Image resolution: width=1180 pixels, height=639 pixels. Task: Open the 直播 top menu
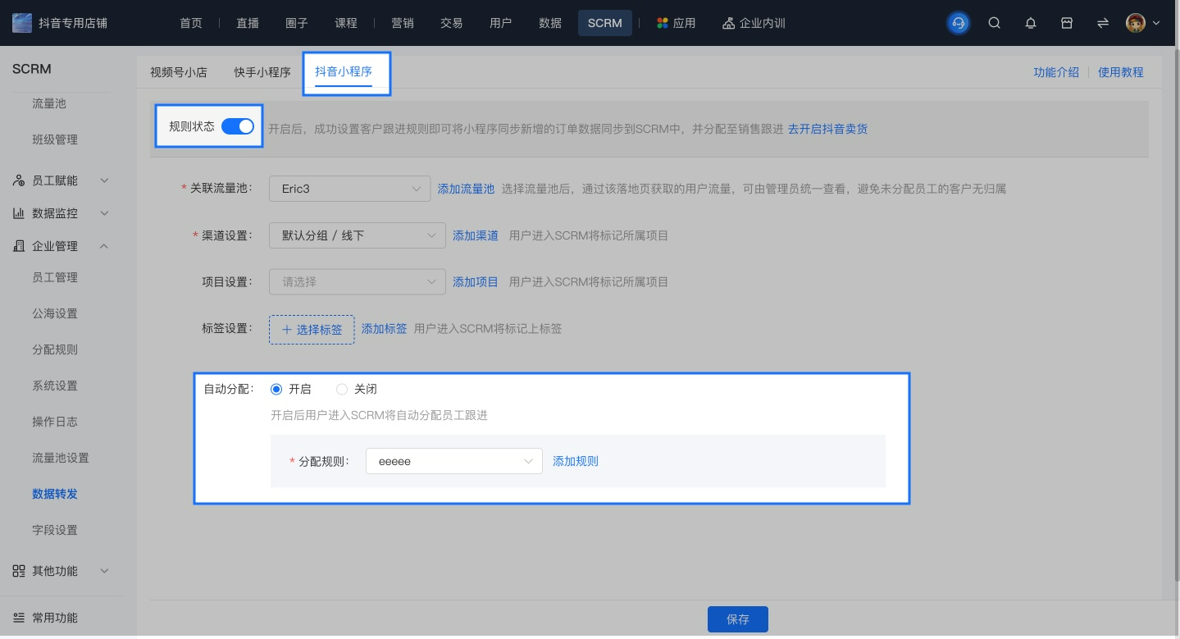pos(248,23)
